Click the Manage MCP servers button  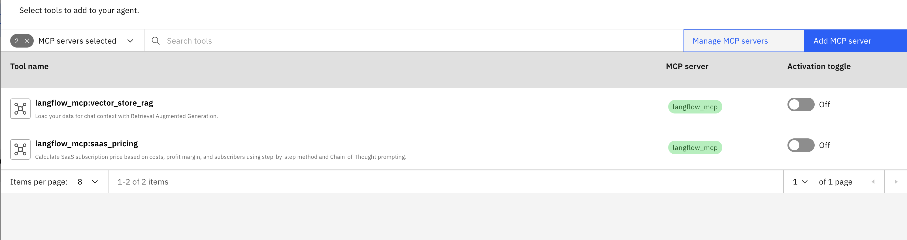pos(743,41)
